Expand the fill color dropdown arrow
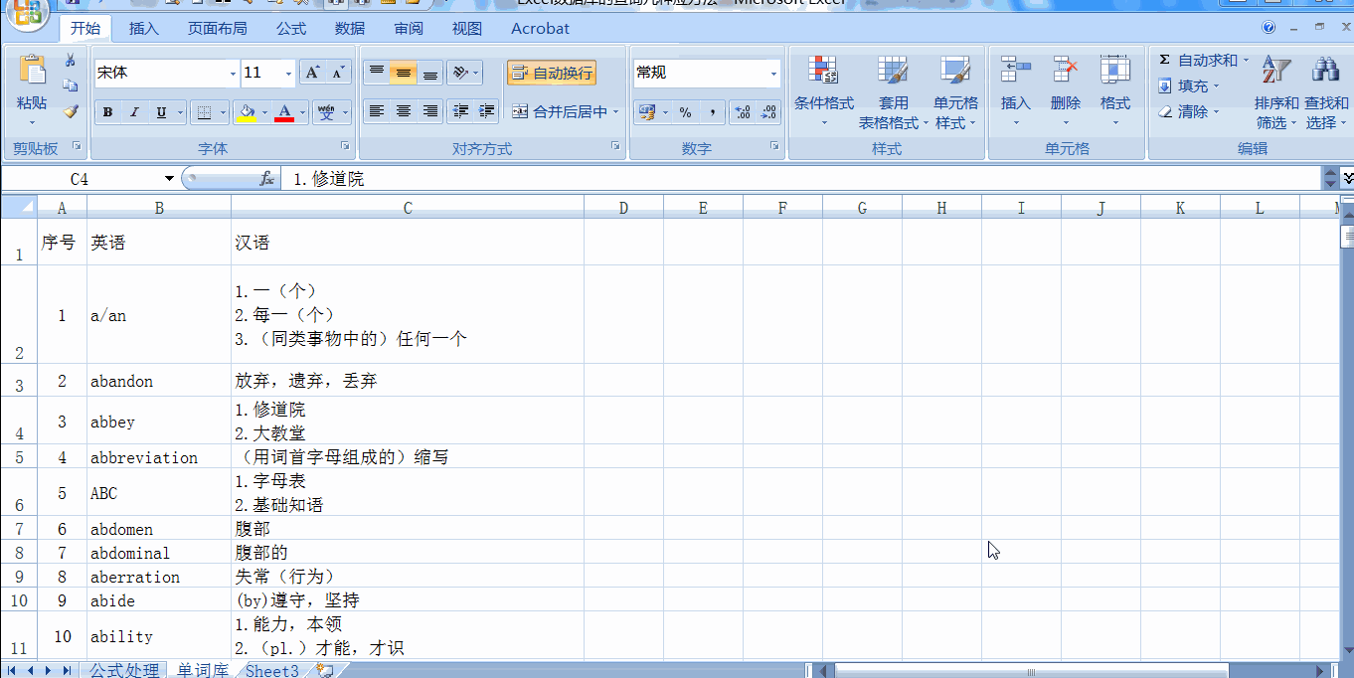Screen dimensions: 1354x678 [x=263, y=112]
